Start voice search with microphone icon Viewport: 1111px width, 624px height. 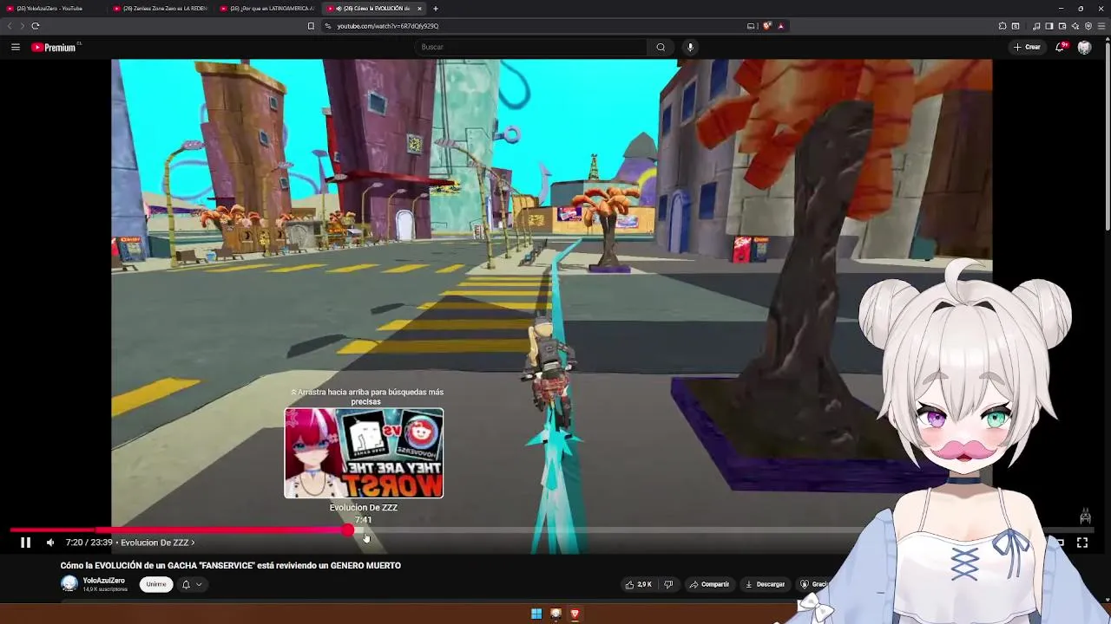[690, 47]
